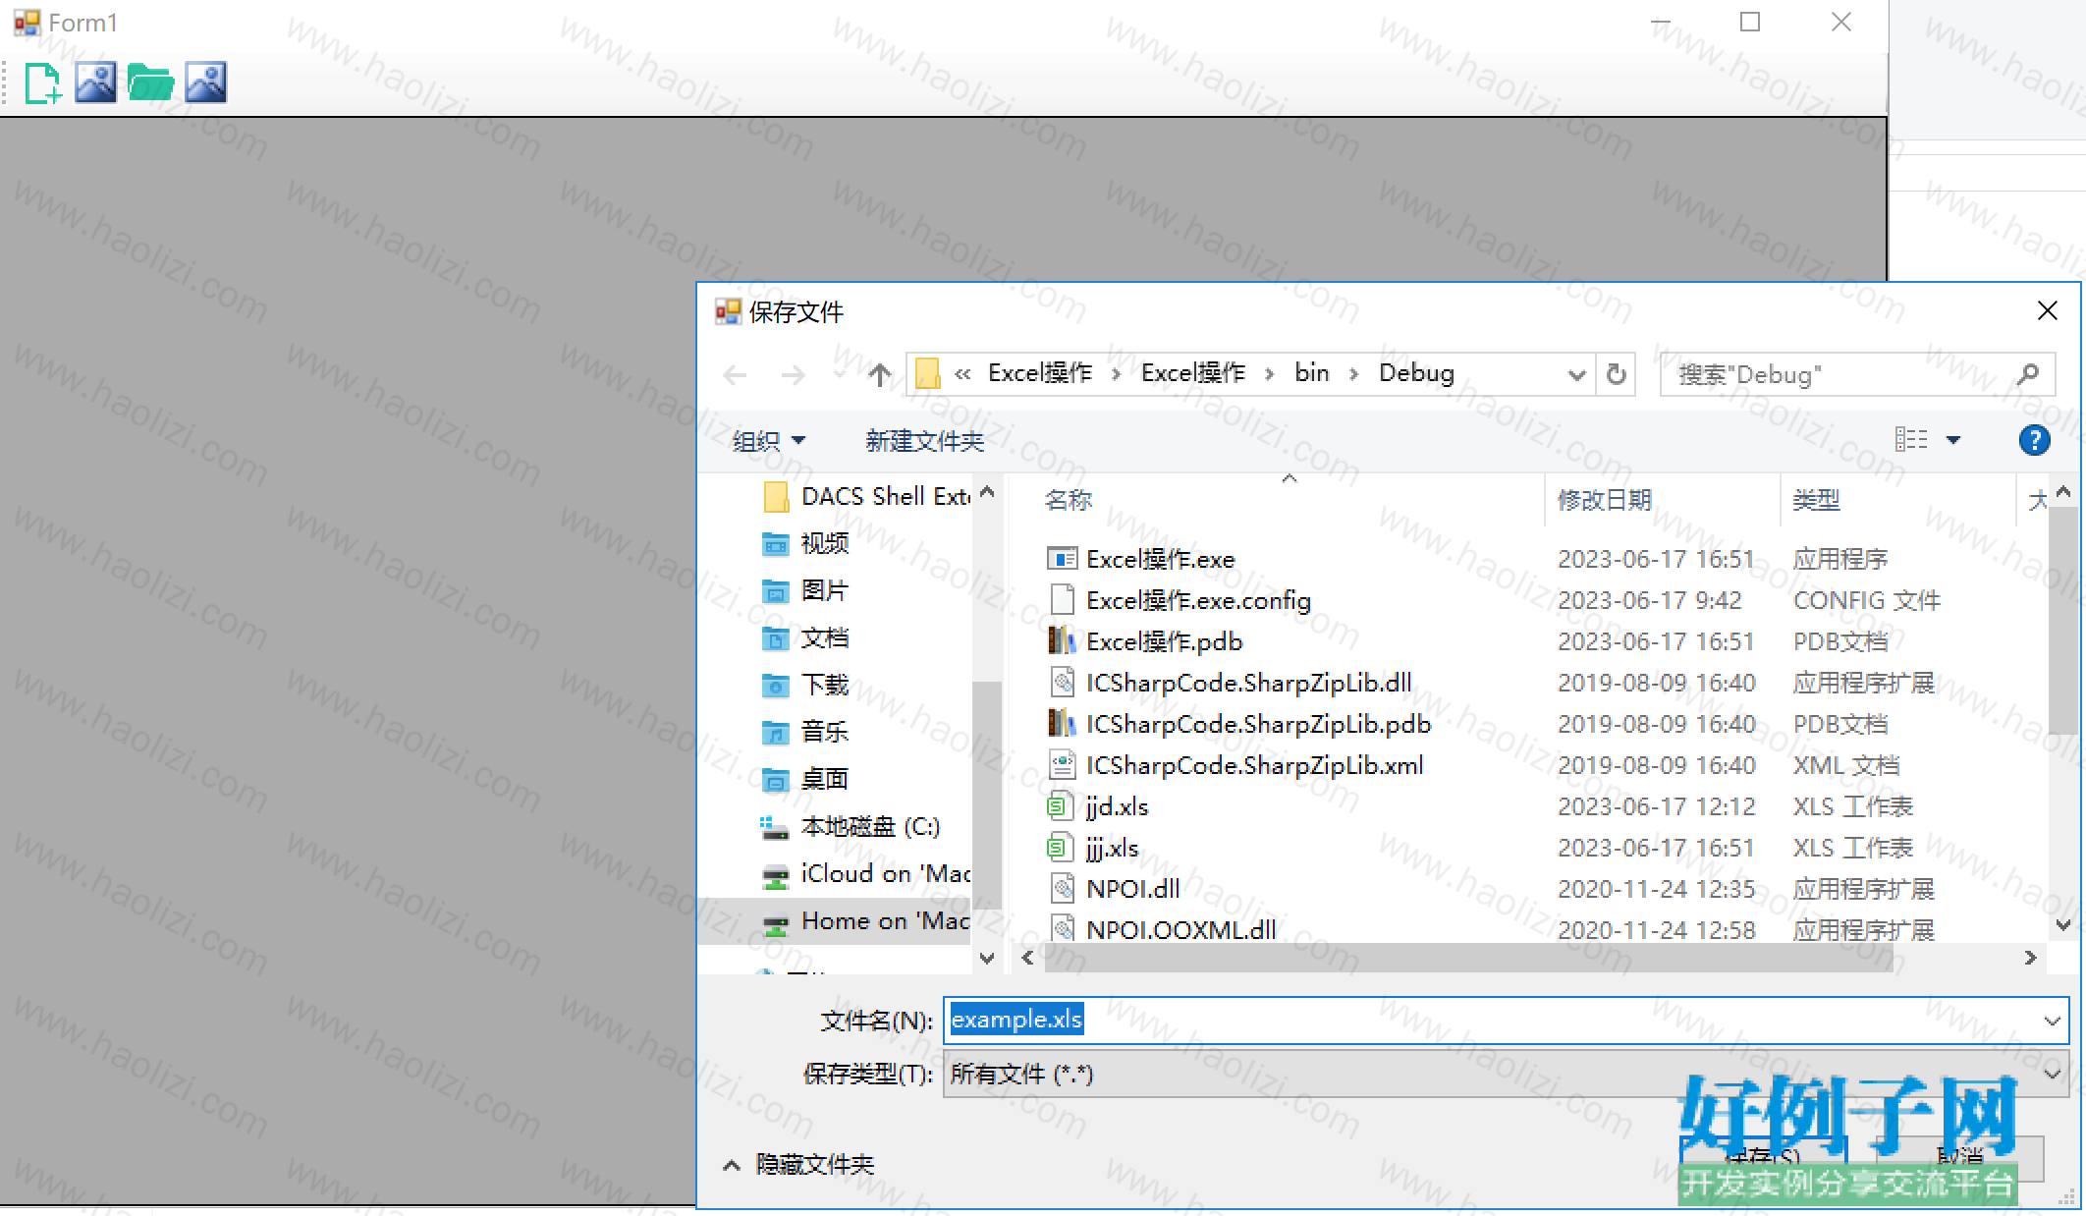Click the first Excel操作 breadcrumb segment
Screen dimensions: 2086x1216
1040,373
